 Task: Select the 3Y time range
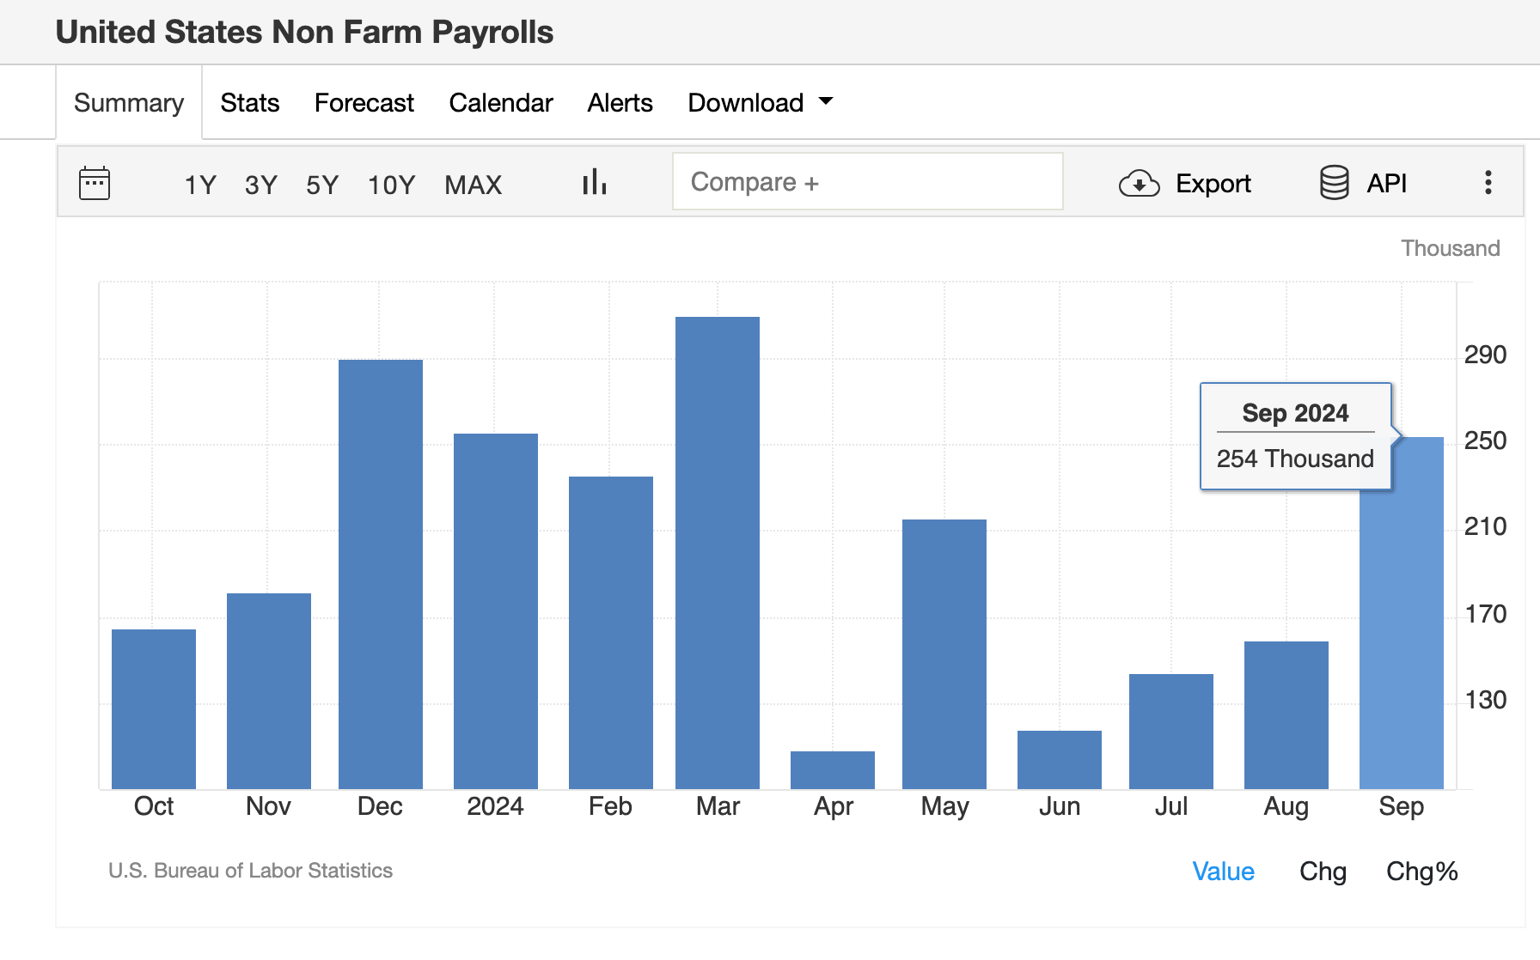pos(261,185)
